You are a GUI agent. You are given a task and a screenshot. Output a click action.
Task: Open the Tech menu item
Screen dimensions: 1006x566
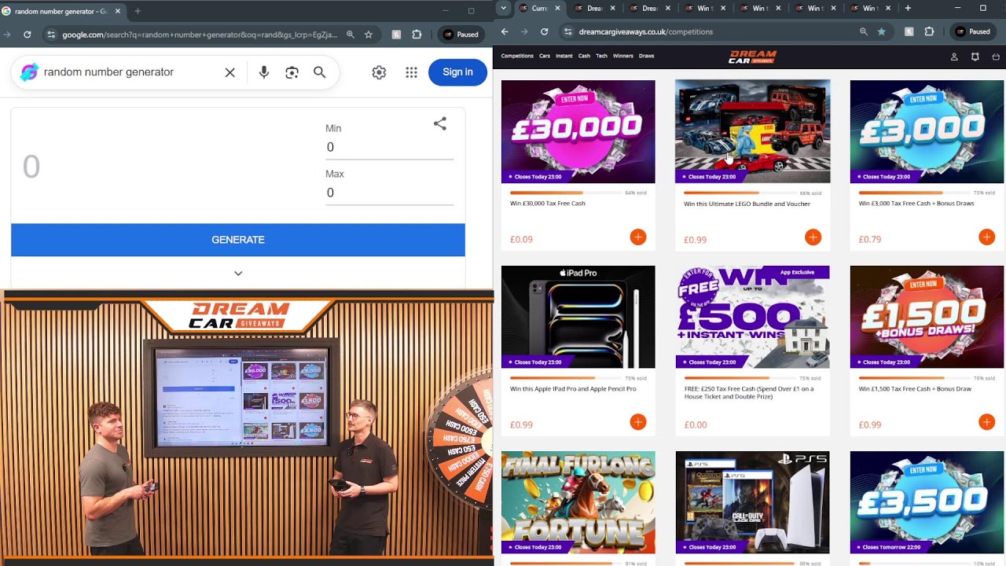click(602, 57)
